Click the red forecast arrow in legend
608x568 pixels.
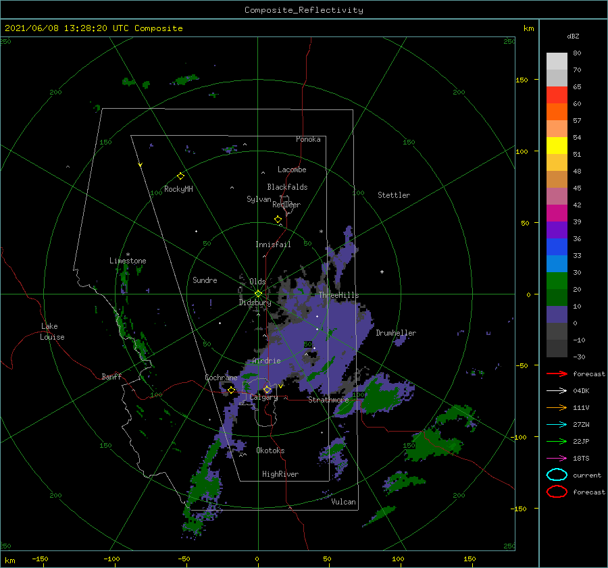557,373
